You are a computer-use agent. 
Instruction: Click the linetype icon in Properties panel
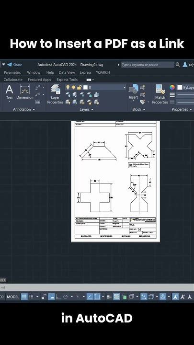coord(172,102)
